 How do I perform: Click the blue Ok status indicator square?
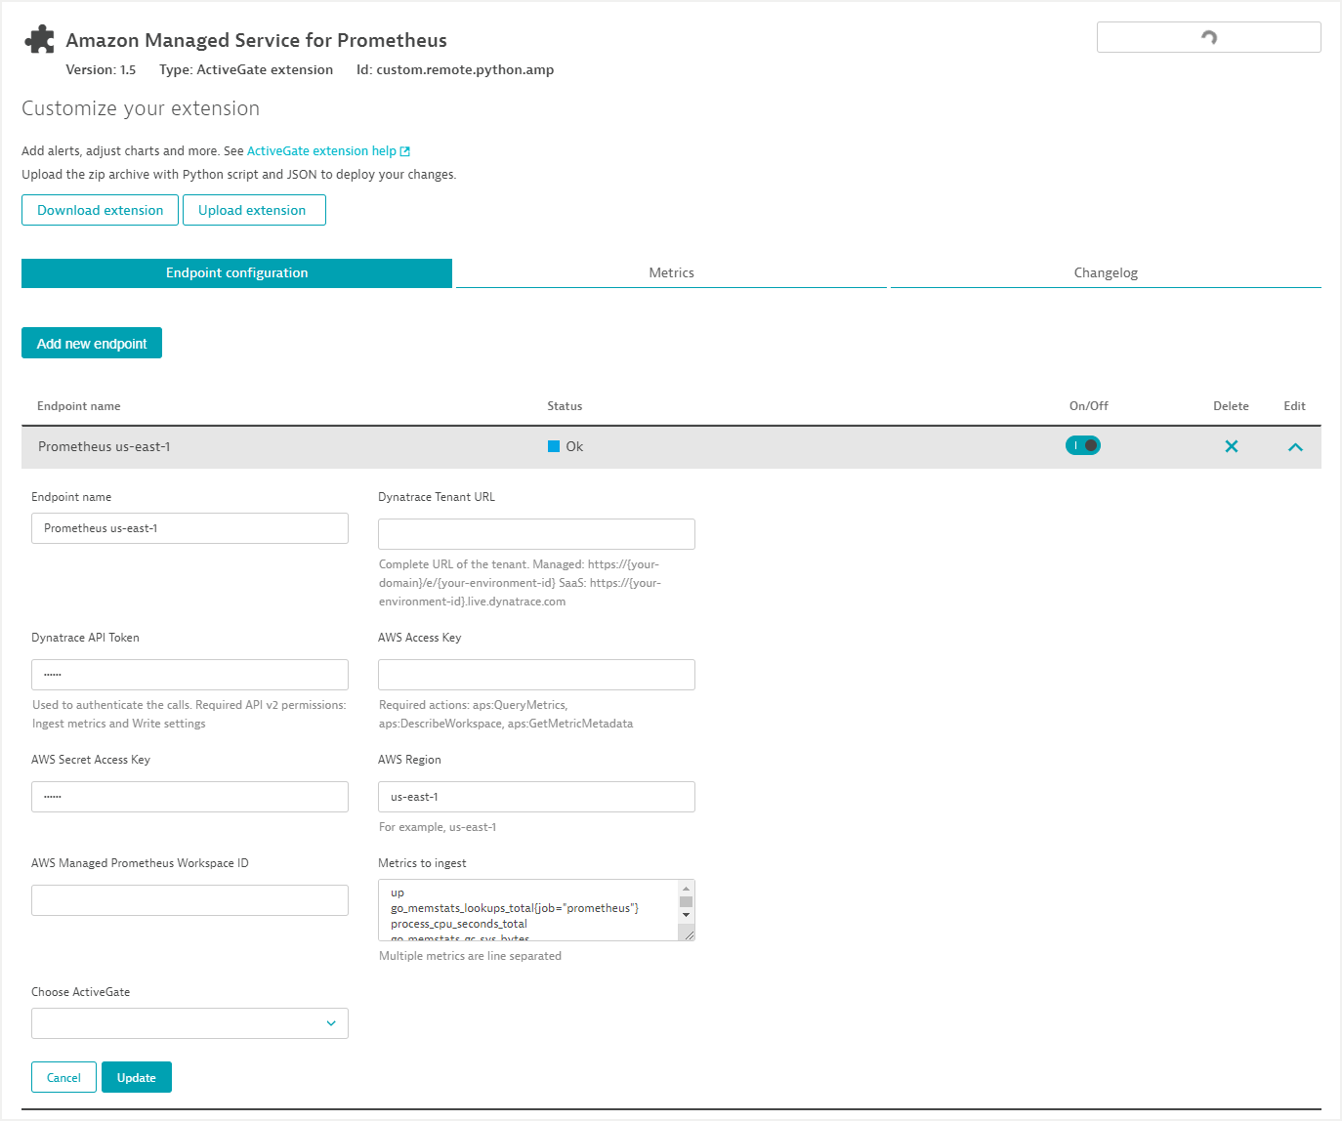tap(554, 446)
